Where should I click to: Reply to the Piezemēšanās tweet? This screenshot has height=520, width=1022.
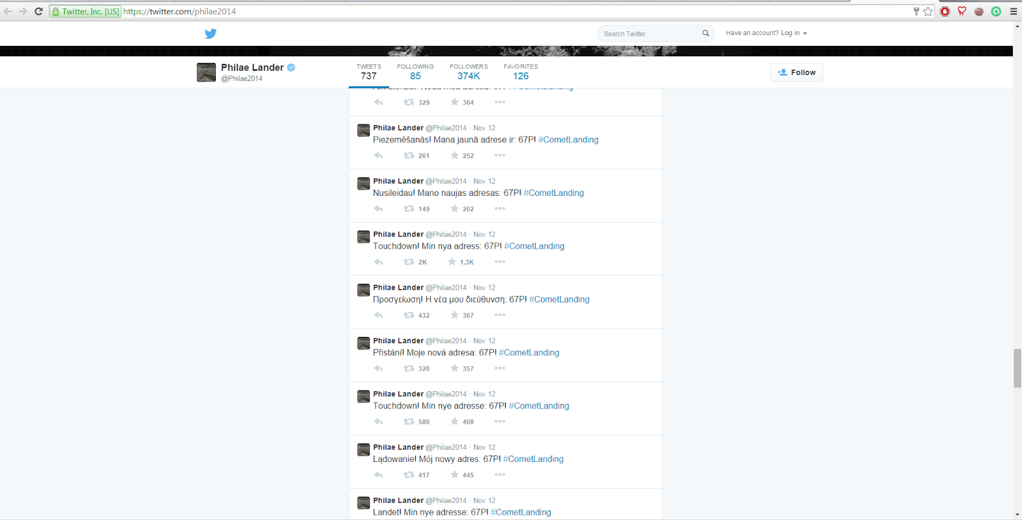point(378,156)
